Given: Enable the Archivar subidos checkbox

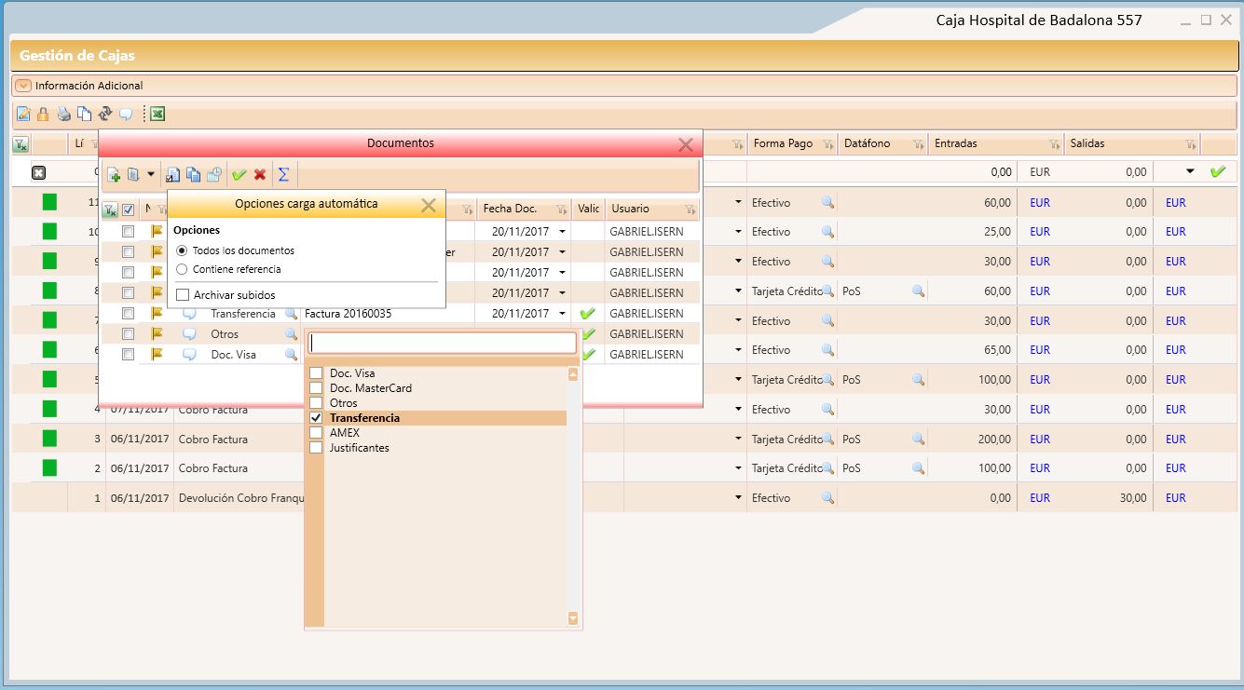Looking at the screenshot, I should (x=183, y=295).
